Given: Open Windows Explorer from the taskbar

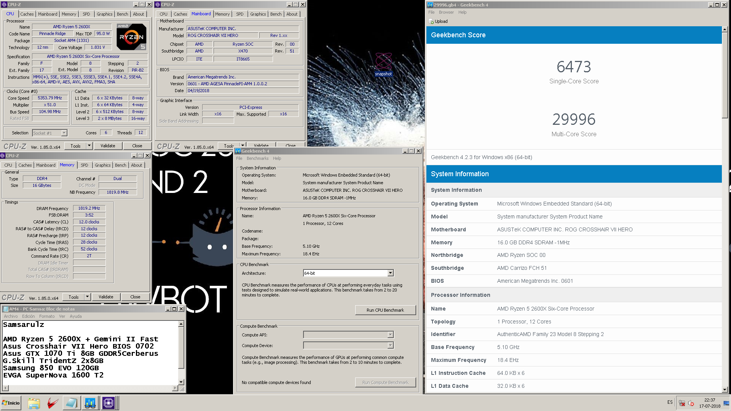Looking at the screenshot, I should coord(34,403).
